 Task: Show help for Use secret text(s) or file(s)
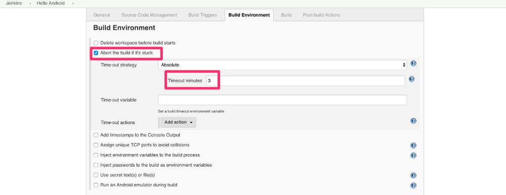(413, 175)
